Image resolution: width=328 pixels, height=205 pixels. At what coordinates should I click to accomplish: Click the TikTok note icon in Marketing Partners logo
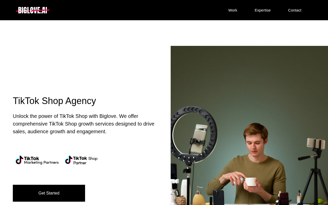(19, 160)
